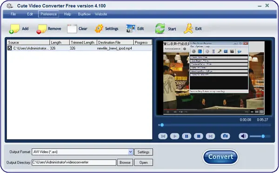The width and height of the screenshot is (279, 173).
Task: Click the big Convert button
Action: point(220,157)
